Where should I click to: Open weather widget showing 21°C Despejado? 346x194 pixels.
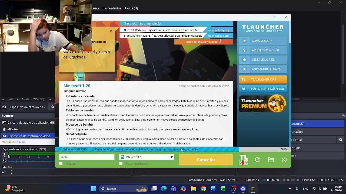click(15, 188)
